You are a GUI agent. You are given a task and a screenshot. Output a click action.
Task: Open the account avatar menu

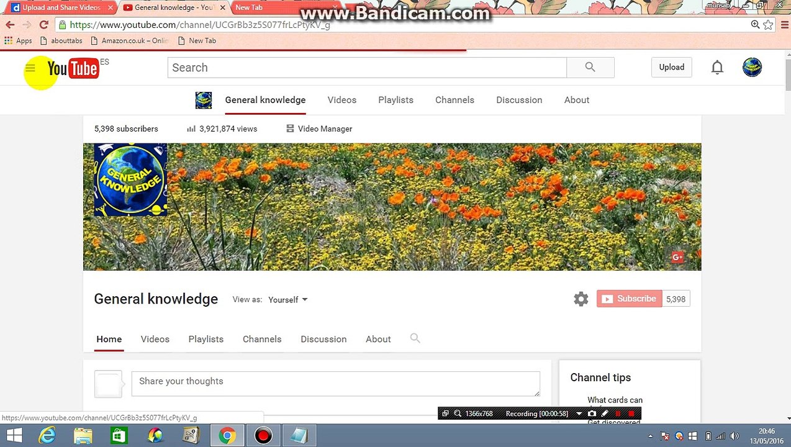752,68
